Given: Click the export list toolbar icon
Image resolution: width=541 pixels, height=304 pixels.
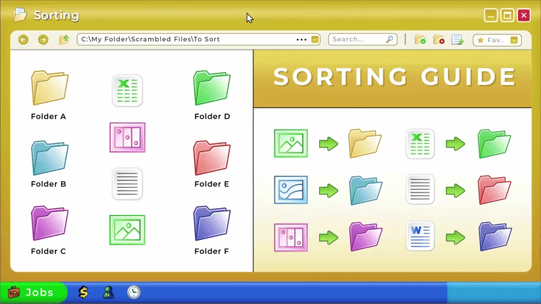Looking at the screenshot, I should 458,40.
